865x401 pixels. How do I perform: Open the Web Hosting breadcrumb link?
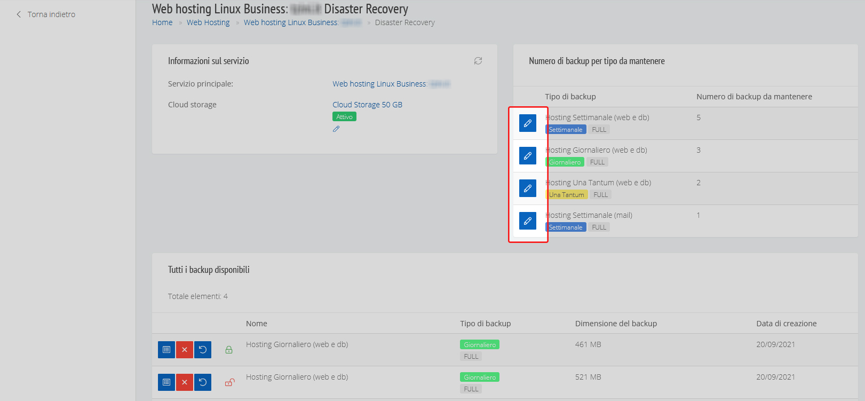click(208, 22)
